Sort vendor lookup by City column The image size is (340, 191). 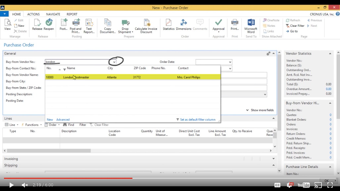110,68
